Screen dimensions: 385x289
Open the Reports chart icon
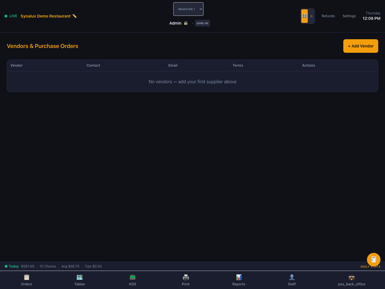tap(239, 277)
